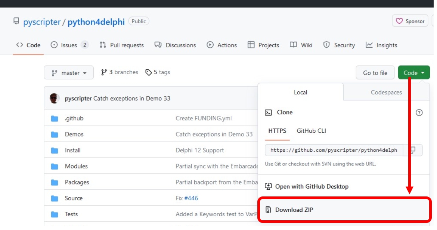Open the master branch dropdown
The image size is (437, 230).
click(x=68, y=72)
